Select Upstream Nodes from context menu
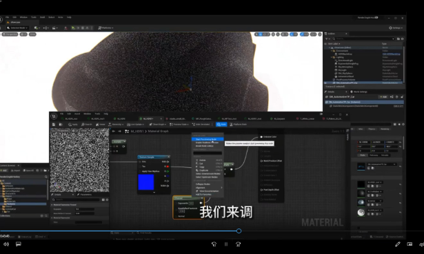 point(208,177)
